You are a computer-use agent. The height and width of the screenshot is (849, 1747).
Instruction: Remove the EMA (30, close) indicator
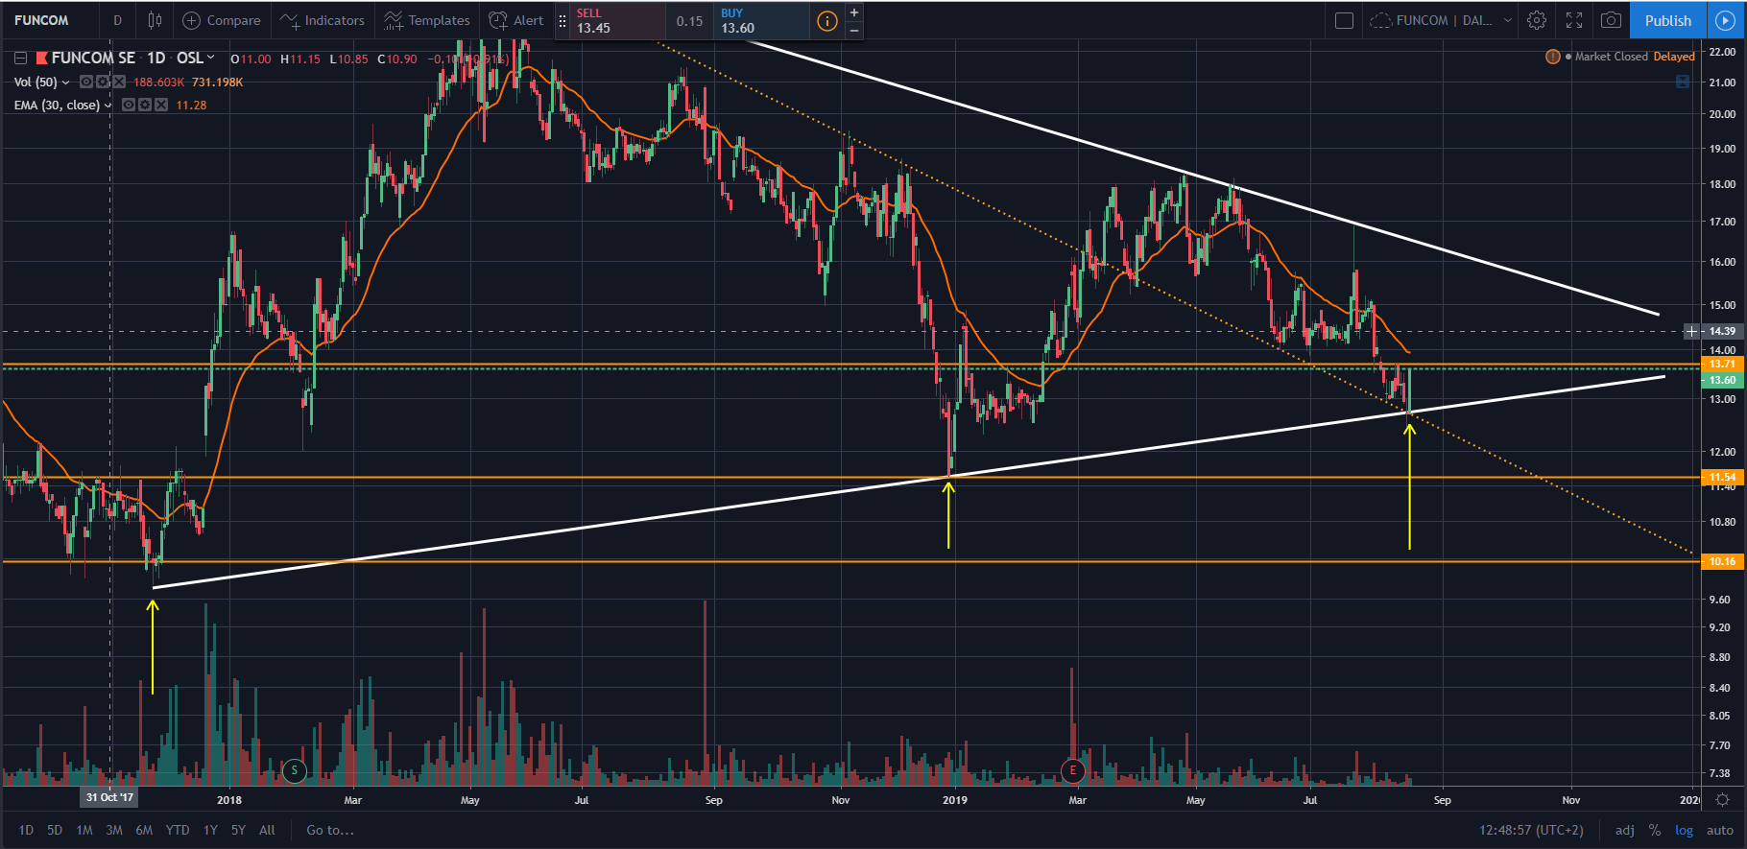pos(161,105)
